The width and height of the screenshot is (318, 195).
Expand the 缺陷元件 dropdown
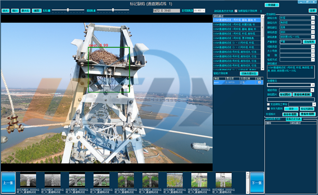pyautogui.click(x=313, y=22)
